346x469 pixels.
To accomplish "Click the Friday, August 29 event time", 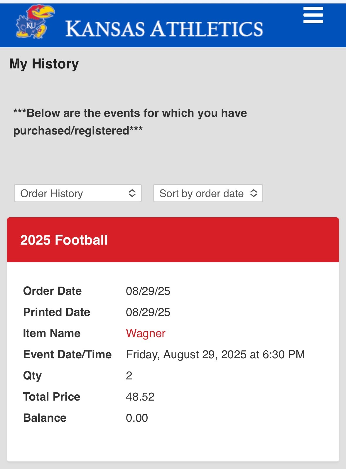I will pos(215,354).
